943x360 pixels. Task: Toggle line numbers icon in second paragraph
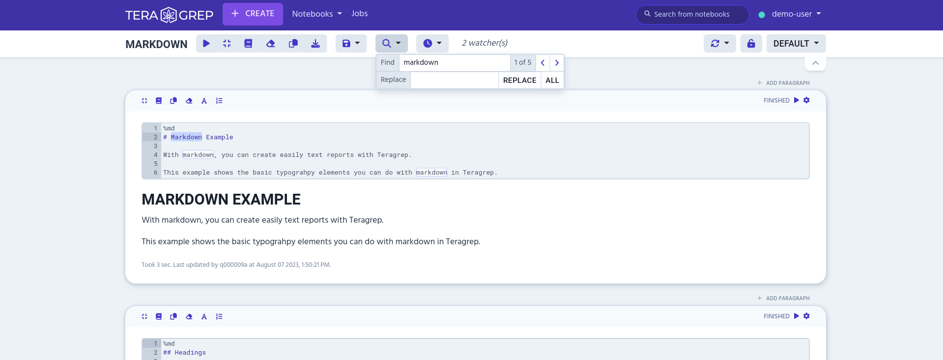pos(219,316)
